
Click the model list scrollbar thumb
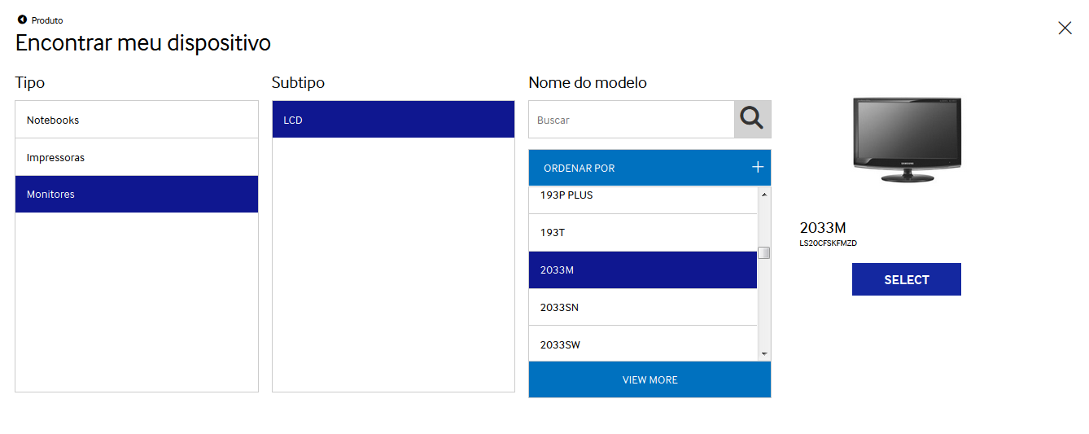[763, 252]
